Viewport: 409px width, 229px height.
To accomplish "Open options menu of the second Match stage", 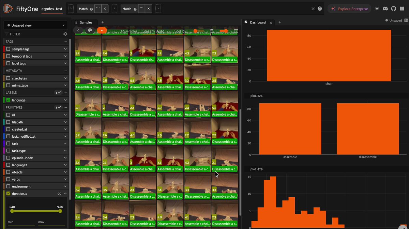I will pos(141,9).
